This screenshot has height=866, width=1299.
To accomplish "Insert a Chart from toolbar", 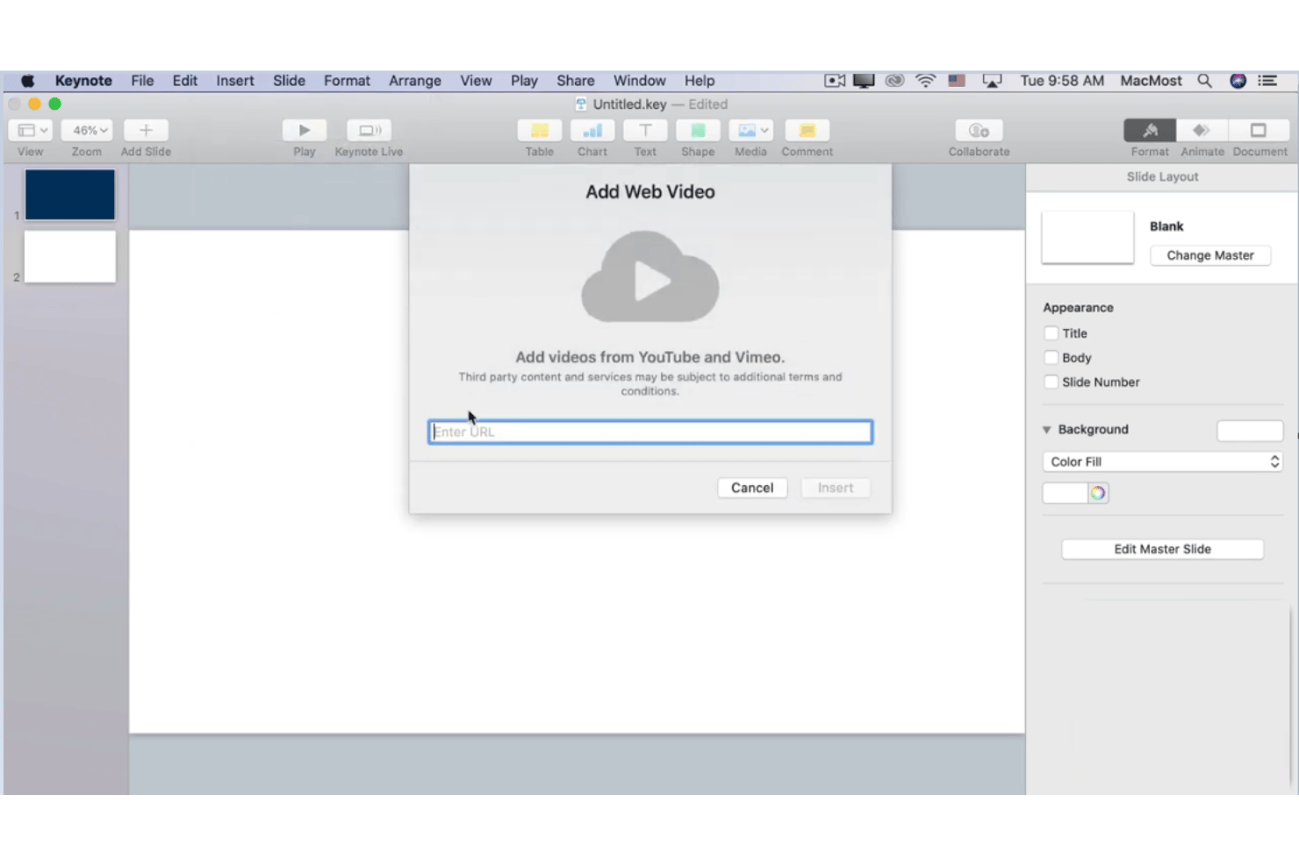I will coord(592,130).
